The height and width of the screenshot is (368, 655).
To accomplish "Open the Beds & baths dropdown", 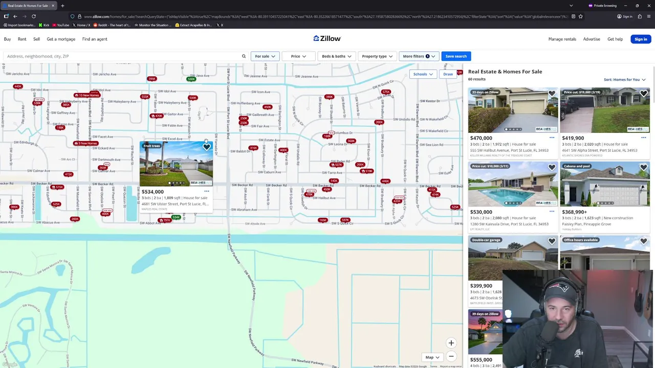I will [336, 56].
